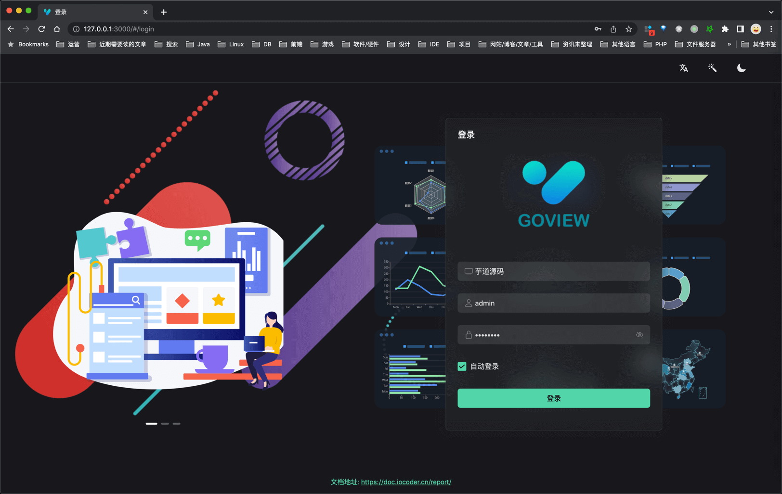Open the 运营 bookmark folder

tap(68, 44)
